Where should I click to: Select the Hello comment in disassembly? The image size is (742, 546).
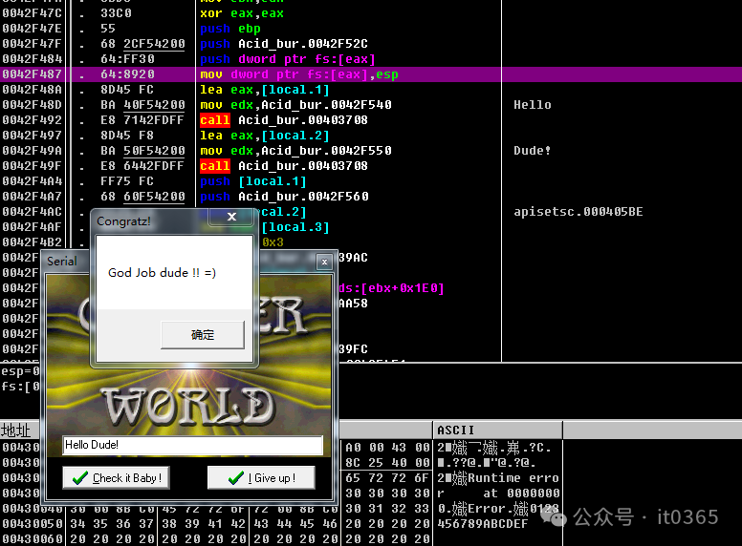coord(532,105)
